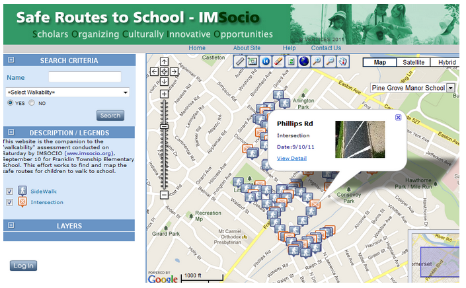Click the 'Recreation Mp' map label
The height and width of the screenshot is (288, 466).
tap(208, 216)
